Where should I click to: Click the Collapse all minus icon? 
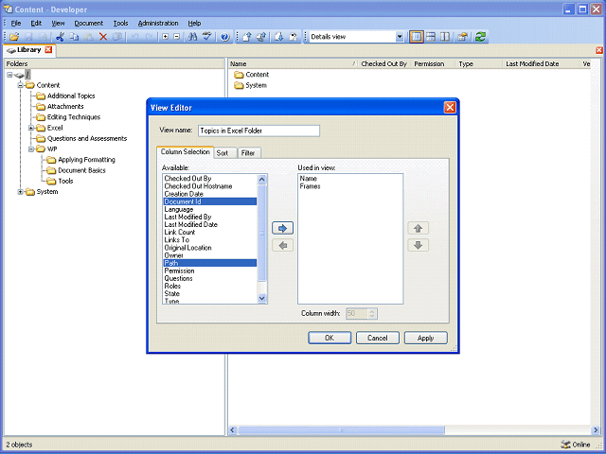[x=177, y=37]
